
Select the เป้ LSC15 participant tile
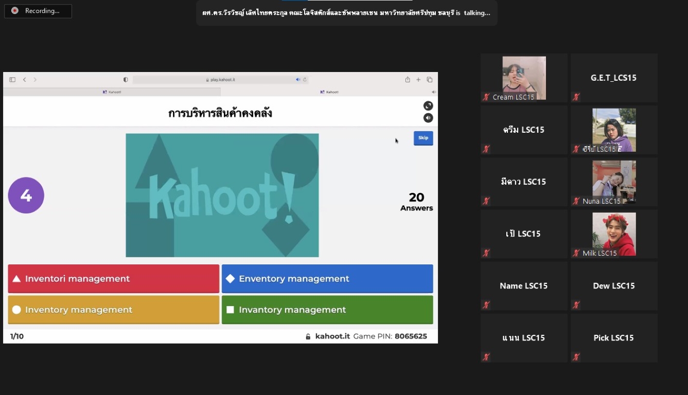pyautogui.click(x=524, y=234)
